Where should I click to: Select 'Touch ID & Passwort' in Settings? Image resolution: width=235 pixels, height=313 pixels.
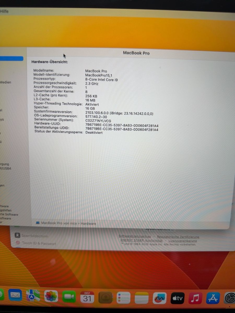click(x=39, y=243)
